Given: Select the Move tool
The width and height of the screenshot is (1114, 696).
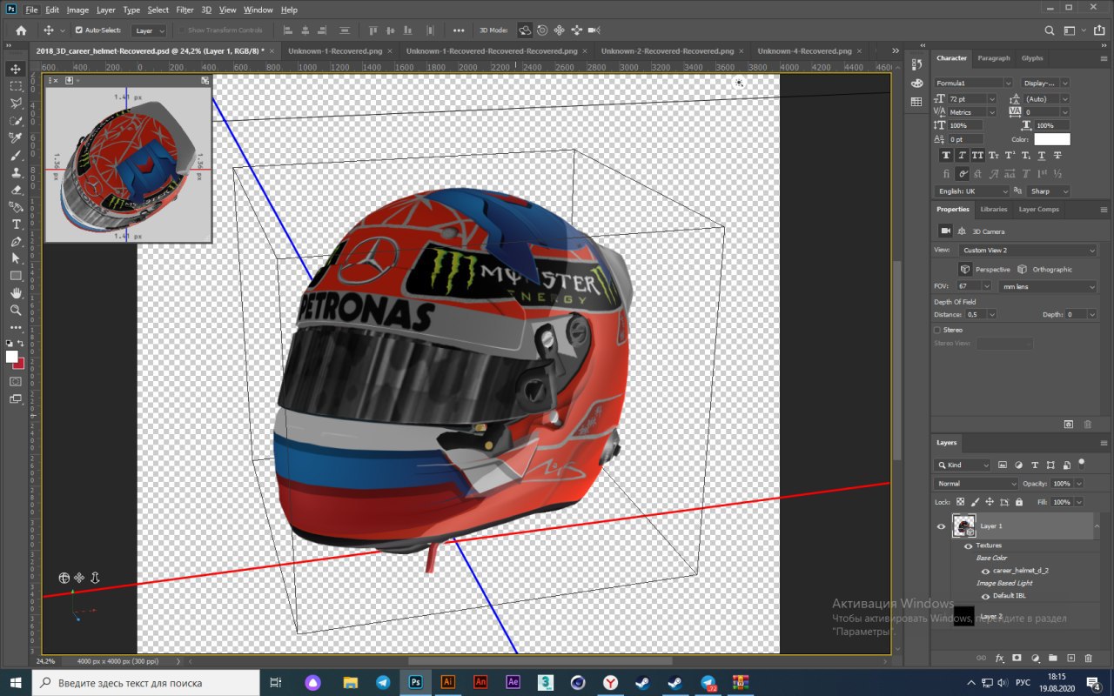Looking at the screenshot, I should click(16, 69).
